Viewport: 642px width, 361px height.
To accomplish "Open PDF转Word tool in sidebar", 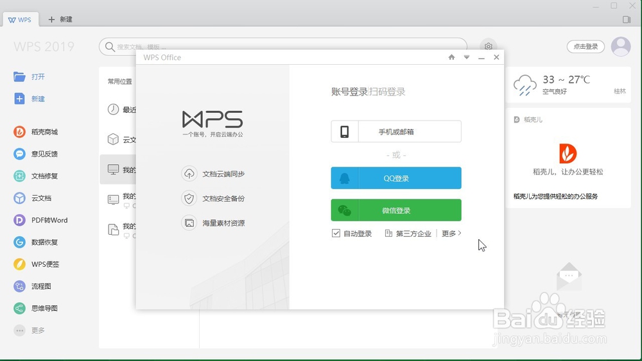I will click(x=40, y=220).
